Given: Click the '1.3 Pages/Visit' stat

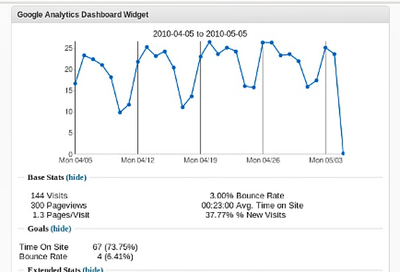Looking at the screenshot, I should point(61,215).
